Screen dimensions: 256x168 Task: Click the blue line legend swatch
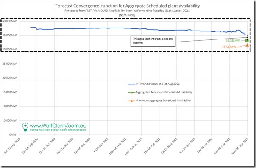(x=132, y=84)
